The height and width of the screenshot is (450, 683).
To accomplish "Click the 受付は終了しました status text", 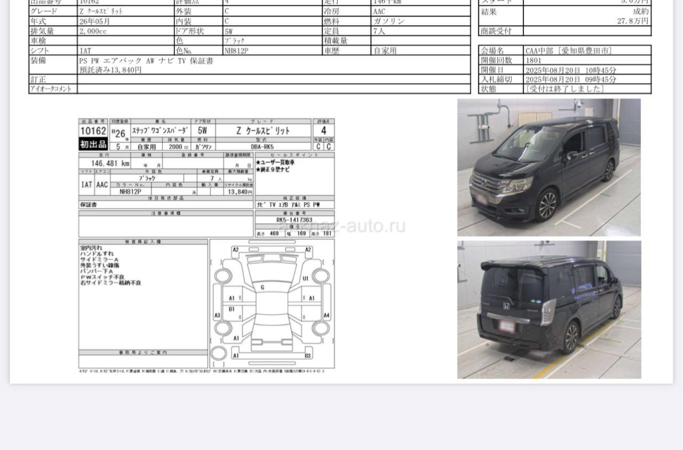I will click(x=565, y=89).
